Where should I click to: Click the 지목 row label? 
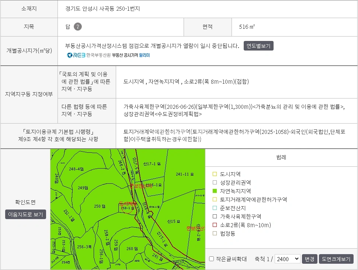(x=29, y=27)
